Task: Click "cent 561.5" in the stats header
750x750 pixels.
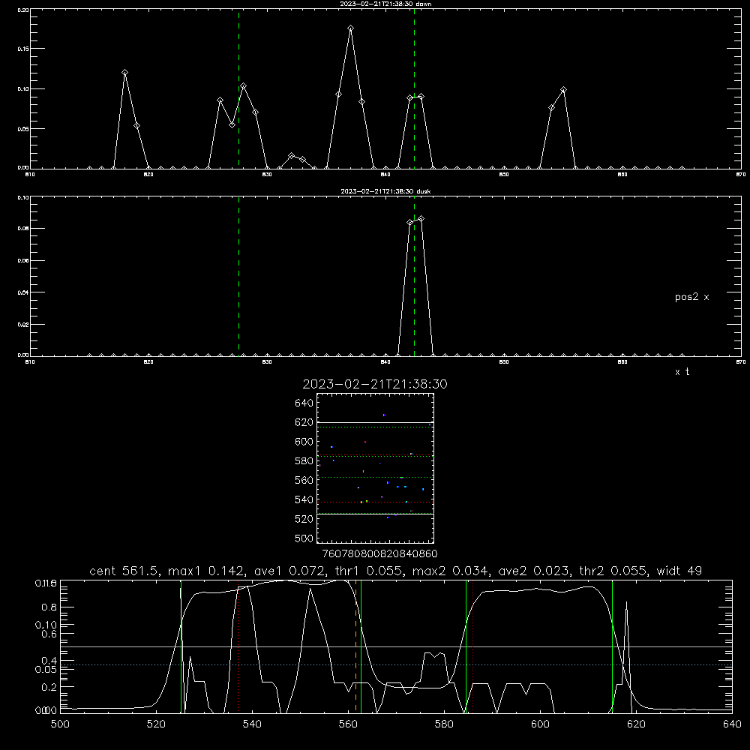Action: tap(124, 571)
